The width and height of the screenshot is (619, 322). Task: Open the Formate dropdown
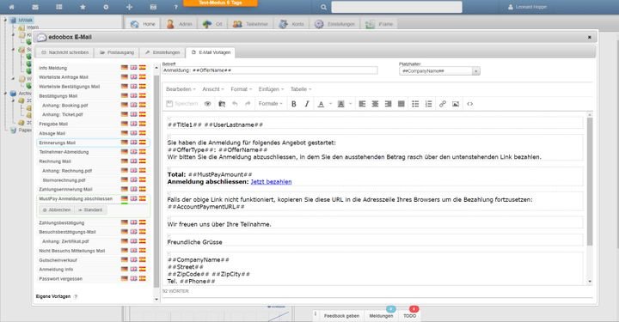pos(271,104)
